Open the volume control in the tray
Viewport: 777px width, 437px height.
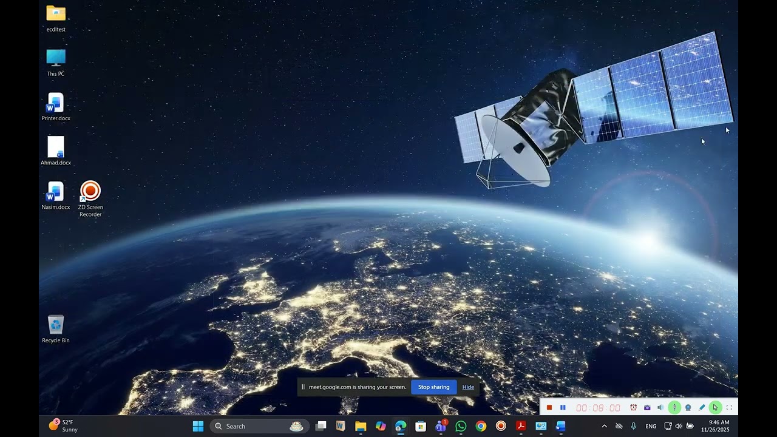(x=679, y=426)
